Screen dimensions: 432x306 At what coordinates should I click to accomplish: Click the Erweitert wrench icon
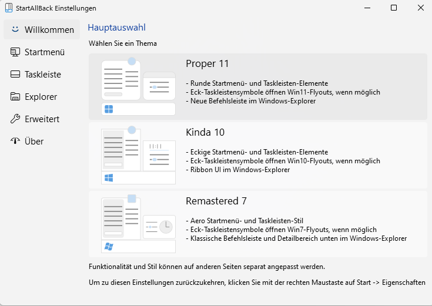tap(15, 119)
